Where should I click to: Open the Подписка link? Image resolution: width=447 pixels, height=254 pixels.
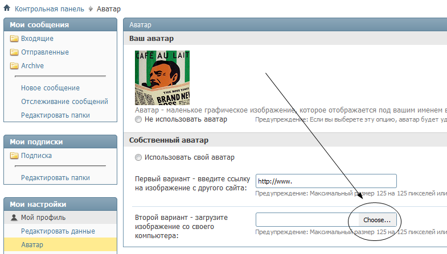point(36,156)
